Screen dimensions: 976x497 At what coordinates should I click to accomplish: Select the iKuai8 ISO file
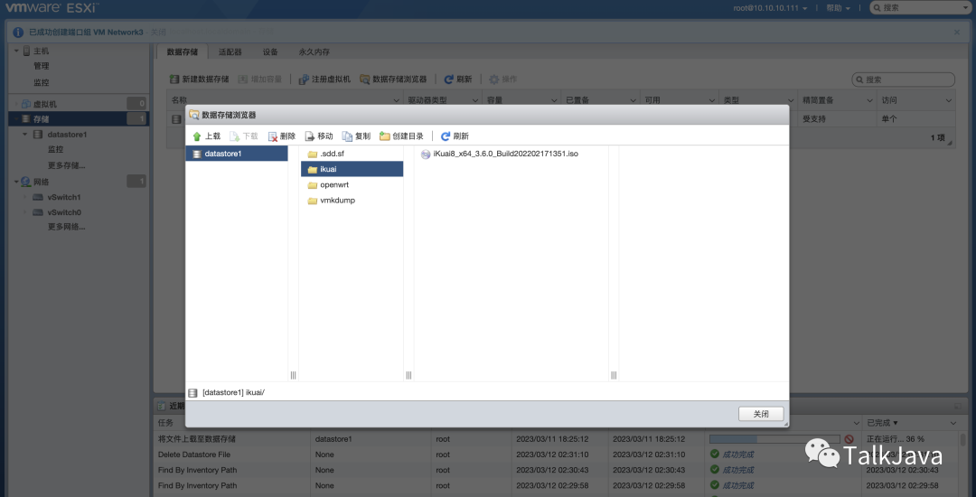[x=499, y=155]
